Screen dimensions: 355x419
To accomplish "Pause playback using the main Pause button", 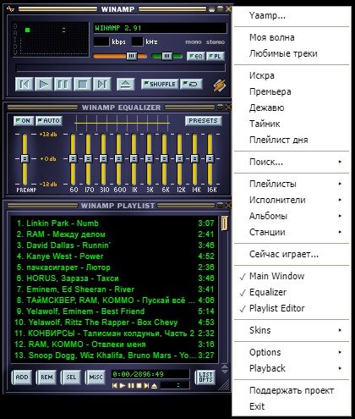I will point(63,84).
